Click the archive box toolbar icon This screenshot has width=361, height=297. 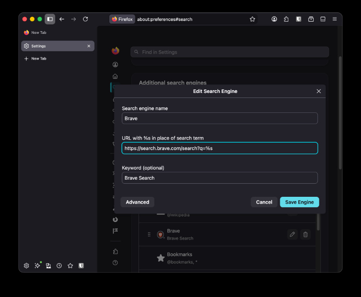(x=311, y=19)
